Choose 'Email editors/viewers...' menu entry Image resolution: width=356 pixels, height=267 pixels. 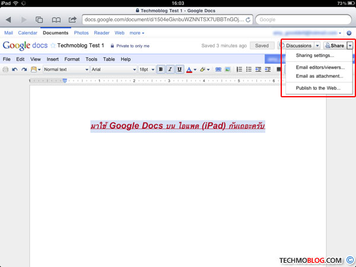319,68
